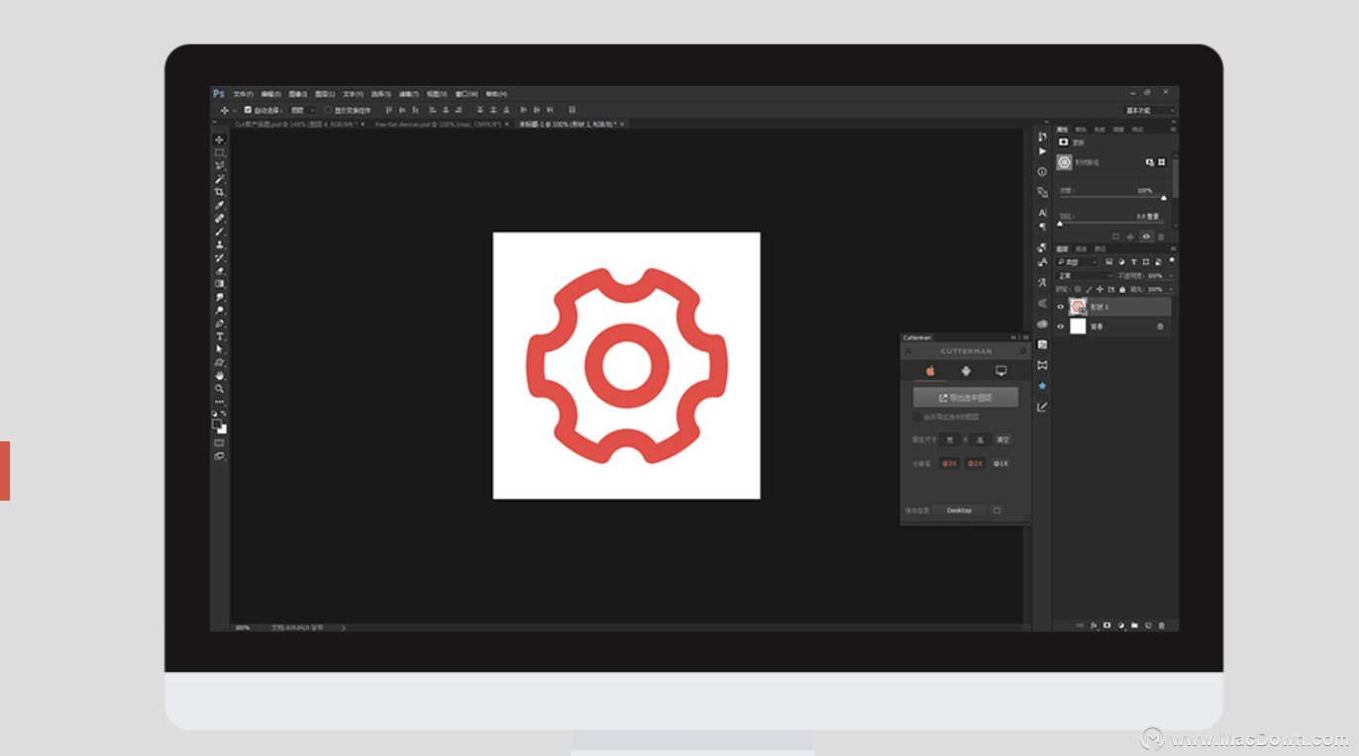Select the Crop tool
The image size is (1359, 756).
[219, 192]
